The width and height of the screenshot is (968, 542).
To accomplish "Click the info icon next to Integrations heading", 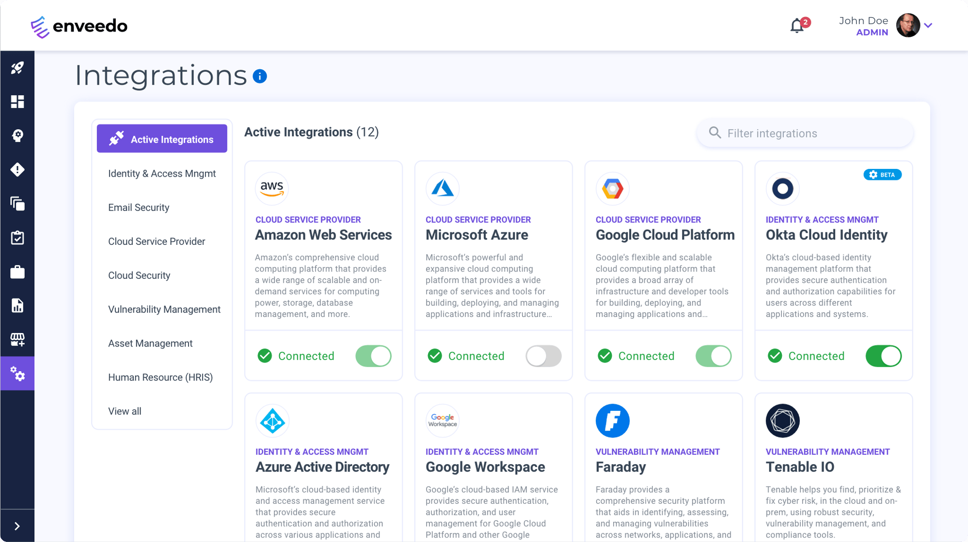I will [x=259, y=76].
